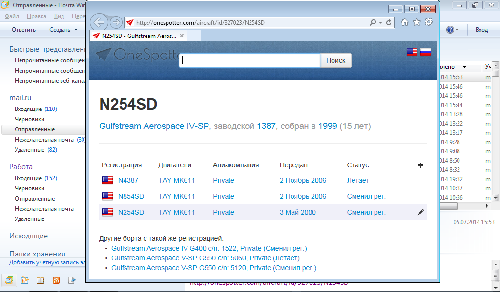Refresh the onespotter page
The height and width of the screenshot is (292, 500).
coord(389,22)
